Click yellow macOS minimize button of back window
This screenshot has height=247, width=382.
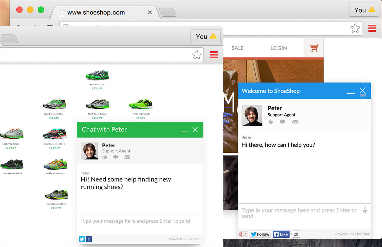tap(30, 10)
